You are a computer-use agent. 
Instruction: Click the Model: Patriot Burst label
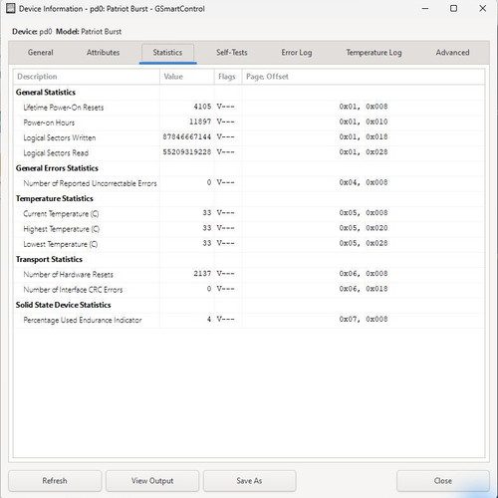[x=89, y=32]
